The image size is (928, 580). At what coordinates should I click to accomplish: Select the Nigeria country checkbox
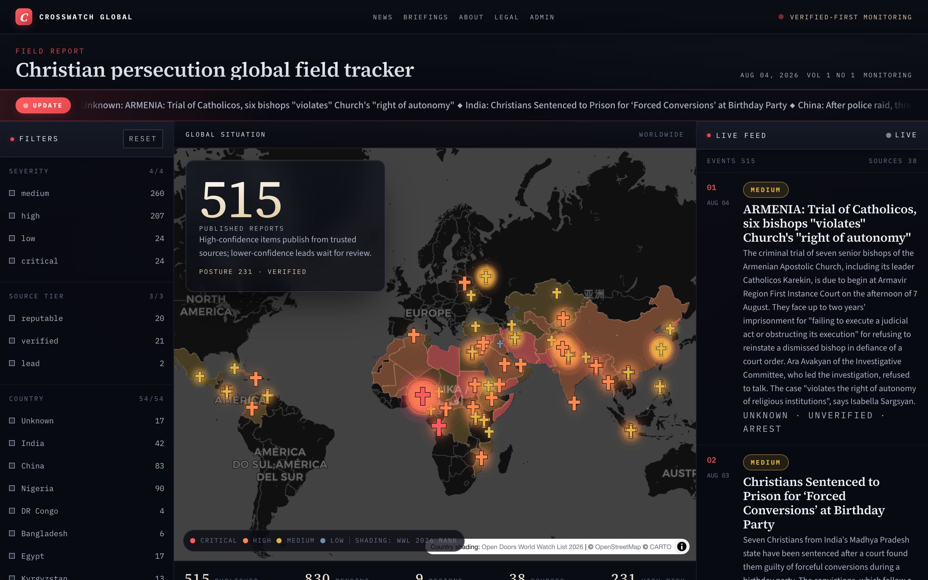[12, 488]
